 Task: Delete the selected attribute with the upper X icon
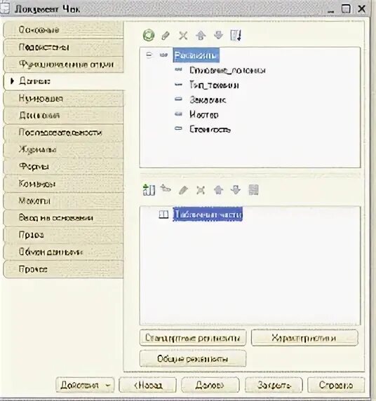[183, 36]
